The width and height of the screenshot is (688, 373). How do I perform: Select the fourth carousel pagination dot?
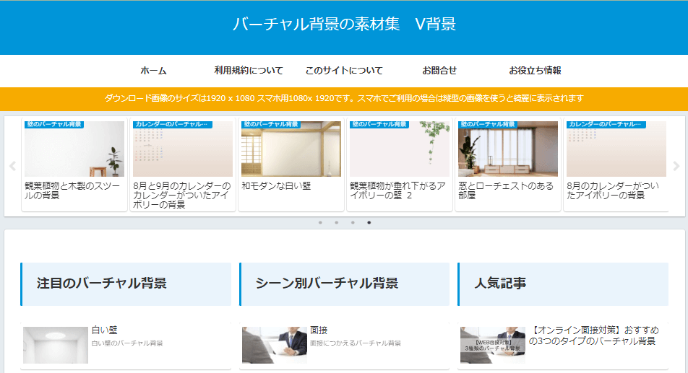tap(369, 223)
